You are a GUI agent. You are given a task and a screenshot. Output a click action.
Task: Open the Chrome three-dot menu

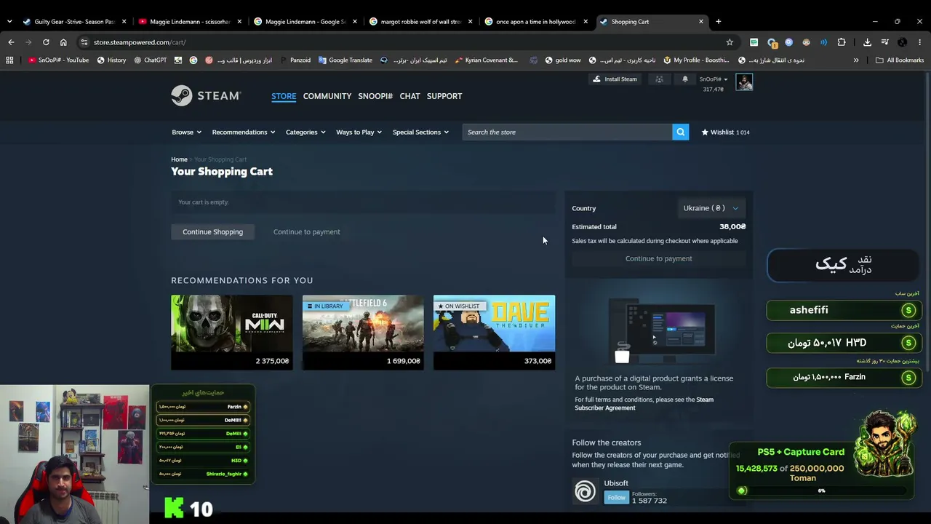[919, 42]
